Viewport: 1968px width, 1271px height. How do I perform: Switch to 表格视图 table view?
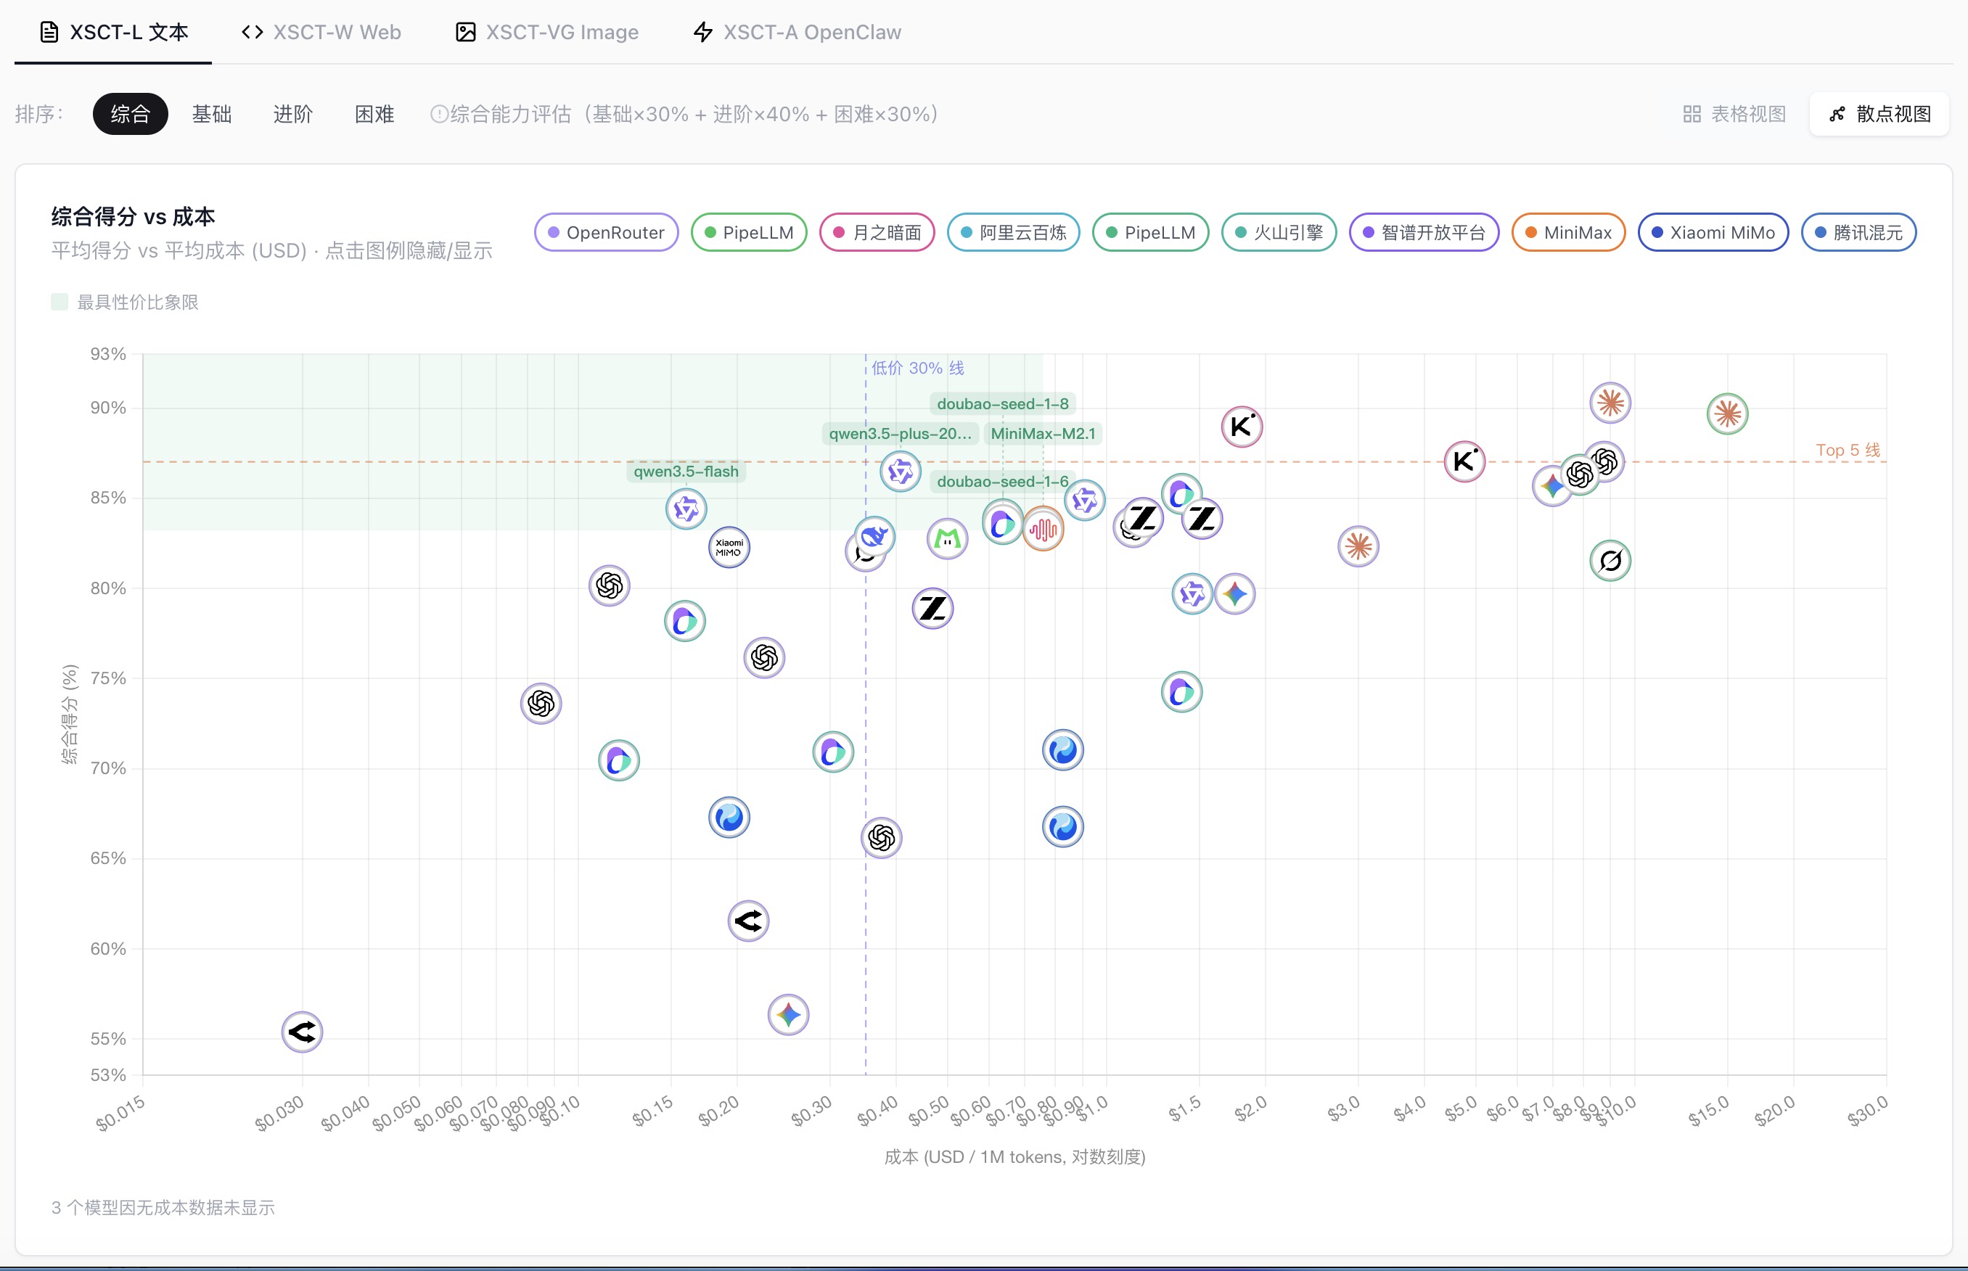click(x=1734, y=114)
